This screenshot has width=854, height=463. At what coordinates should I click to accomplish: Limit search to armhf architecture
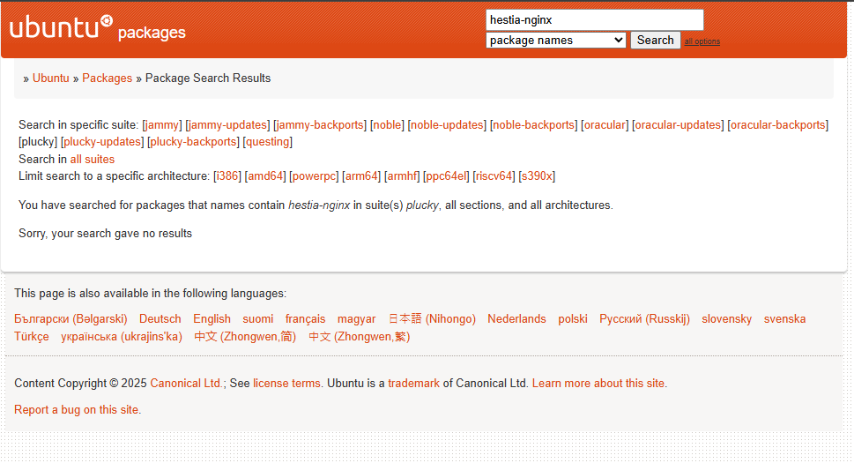click(402, 176)
